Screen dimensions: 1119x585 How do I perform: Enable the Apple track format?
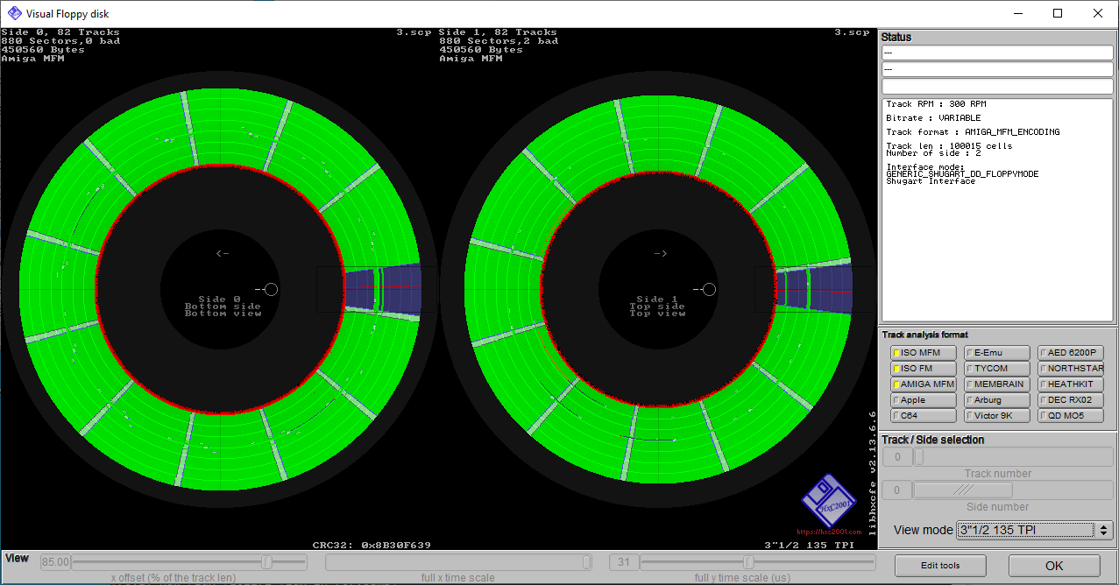click(923, 400)
